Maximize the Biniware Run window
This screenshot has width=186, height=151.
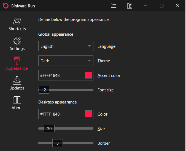(x=162, y=6)
